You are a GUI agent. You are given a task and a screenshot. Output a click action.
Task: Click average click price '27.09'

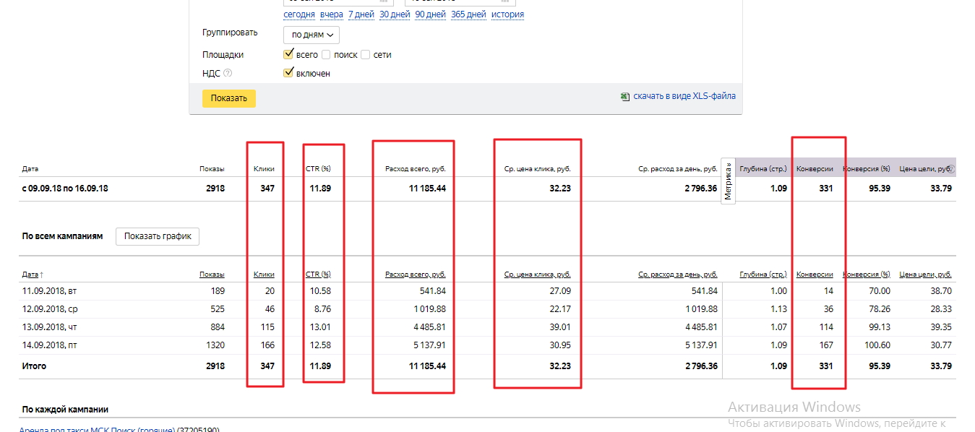coord(559,291)
